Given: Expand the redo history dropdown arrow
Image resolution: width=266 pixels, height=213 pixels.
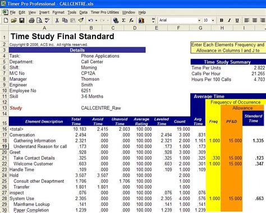Looking at the screenshot, I should tap(108, 20).
